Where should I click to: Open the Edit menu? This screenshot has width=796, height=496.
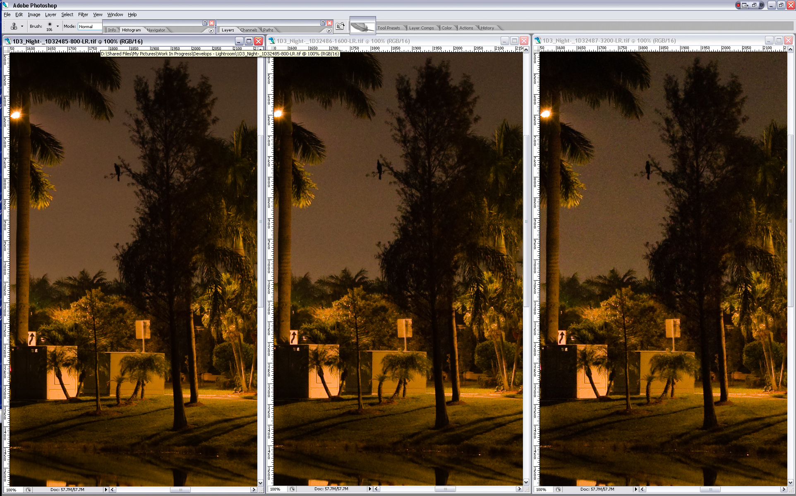tap(19, 14)
